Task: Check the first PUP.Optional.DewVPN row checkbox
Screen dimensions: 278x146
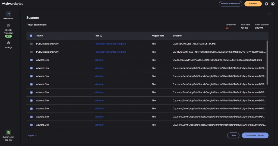Action: click(x=31, y=44)
